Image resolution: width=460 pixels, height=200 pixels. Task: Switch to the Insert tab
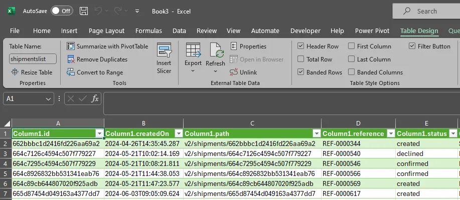(69, 30)
